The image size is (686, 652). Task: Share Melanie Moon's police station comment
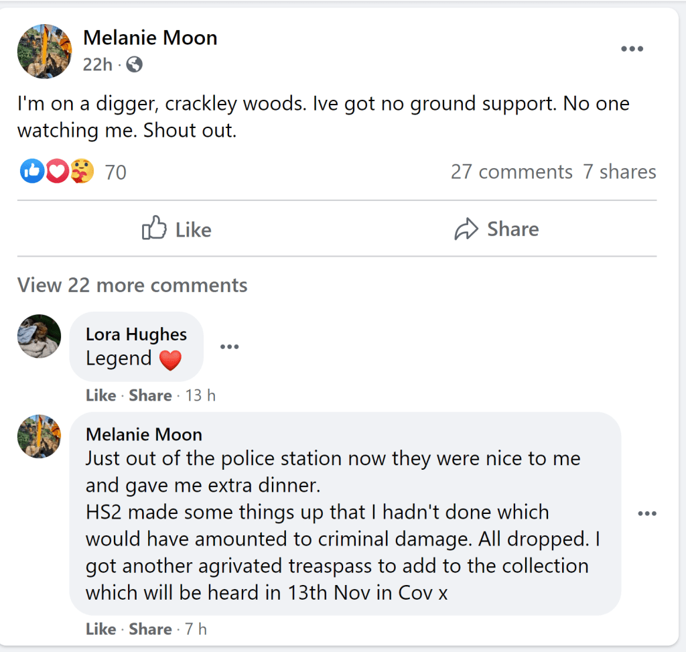click(150, 629)
